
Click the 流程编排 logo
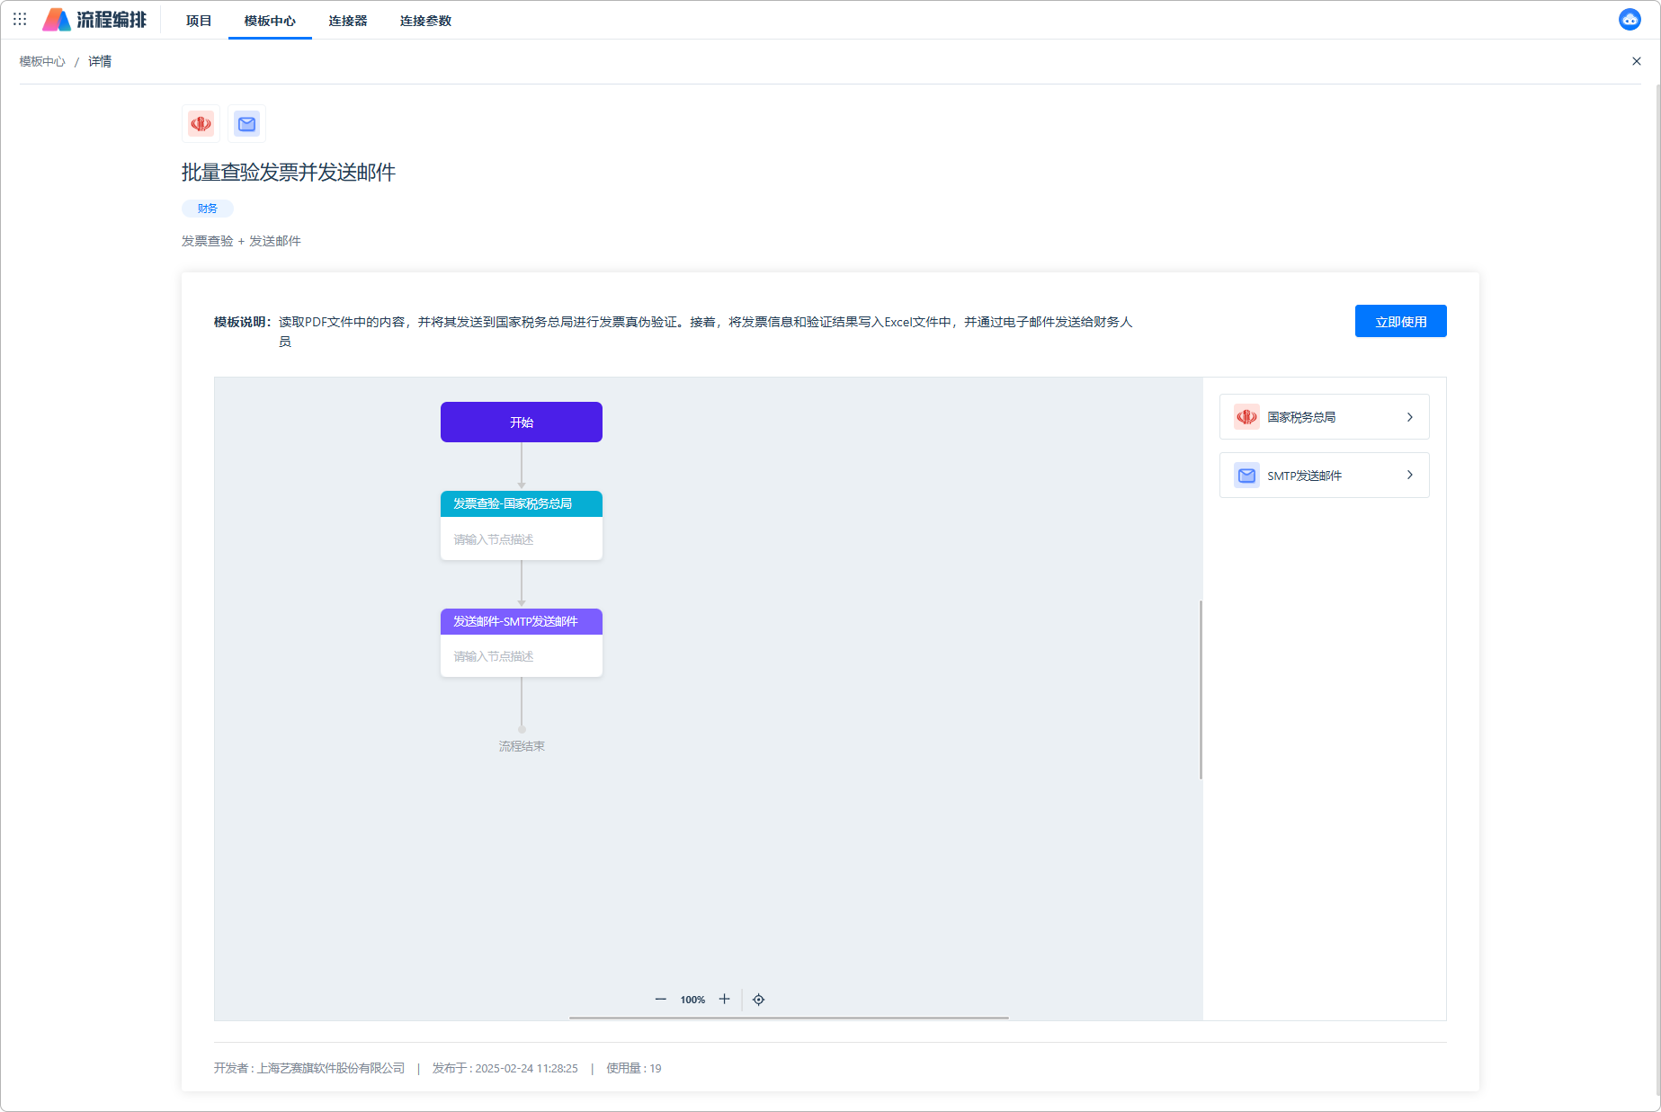pos(95,20)
